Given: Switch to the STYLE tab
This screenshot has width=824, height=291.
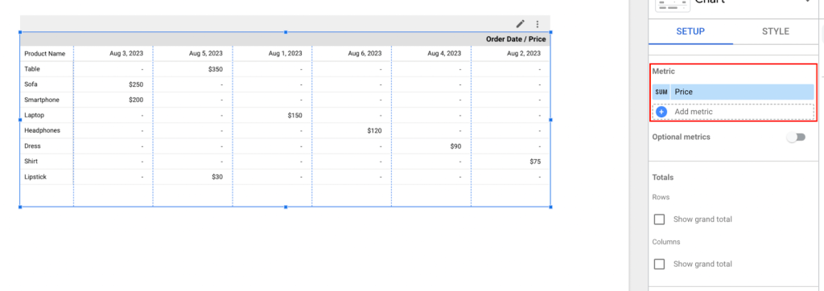Looking at the screenshot, I should (776, 31).
